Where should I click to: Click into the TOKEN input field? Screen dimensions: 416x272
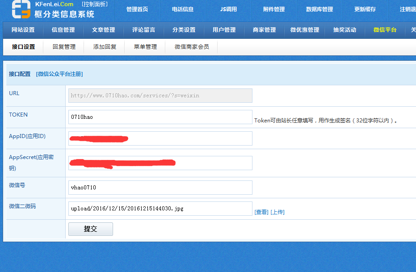click(x=160, y=117)
